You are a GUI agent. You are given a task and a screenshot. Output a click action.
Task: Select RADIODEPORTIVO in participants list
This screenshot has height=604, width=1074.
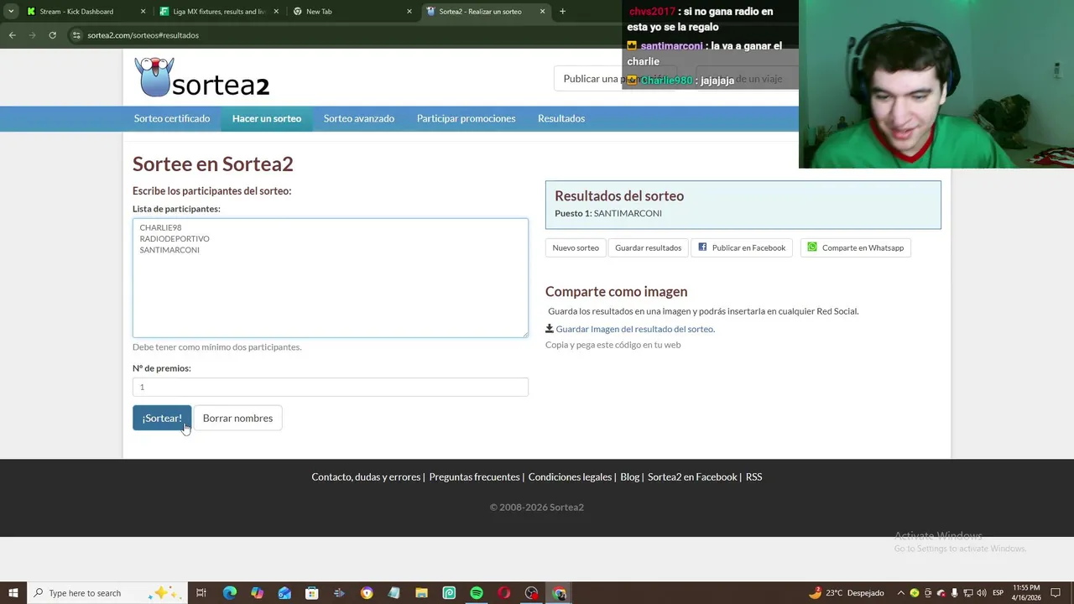click(x=175, y=239)
